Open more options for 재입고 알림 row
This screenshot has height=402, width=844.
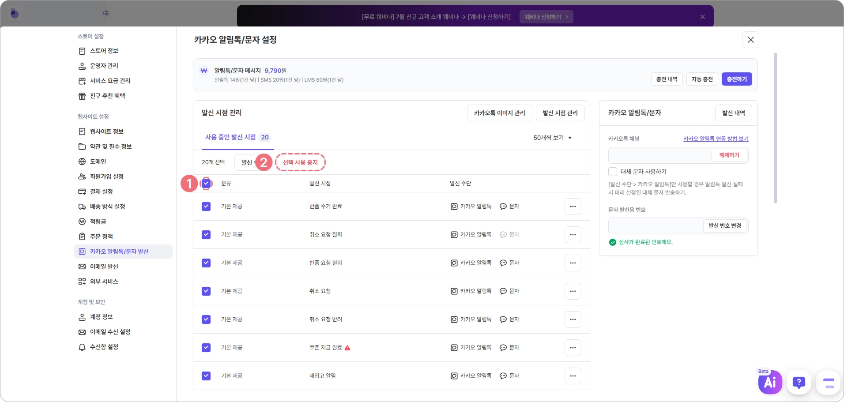coord(573,376)
